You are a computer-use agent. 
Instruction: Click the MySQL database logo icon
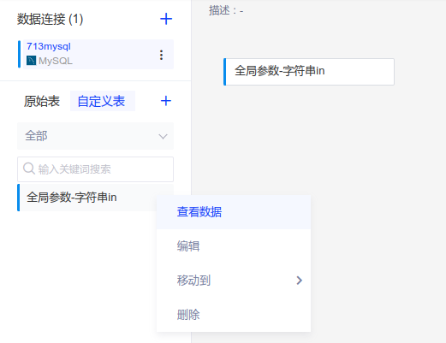point(31,61)
